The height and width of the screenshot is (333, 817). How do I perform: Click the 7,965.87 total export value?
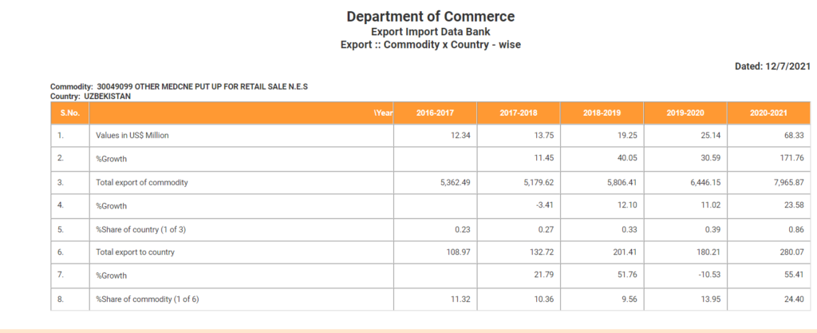tap(787, 182)
